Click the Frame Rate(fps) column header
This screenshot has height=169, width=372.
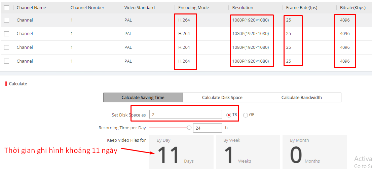click(302, 7)
